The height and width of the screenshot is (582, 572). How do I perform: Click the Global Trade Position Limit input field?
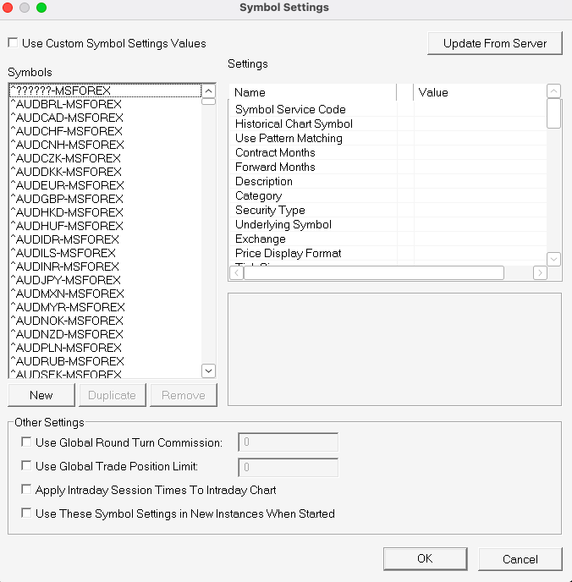point(289,467)
